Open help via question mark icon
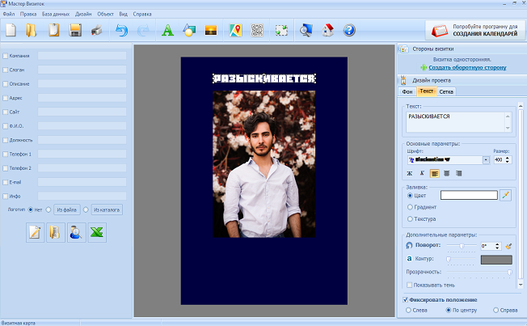 (349, 30)
